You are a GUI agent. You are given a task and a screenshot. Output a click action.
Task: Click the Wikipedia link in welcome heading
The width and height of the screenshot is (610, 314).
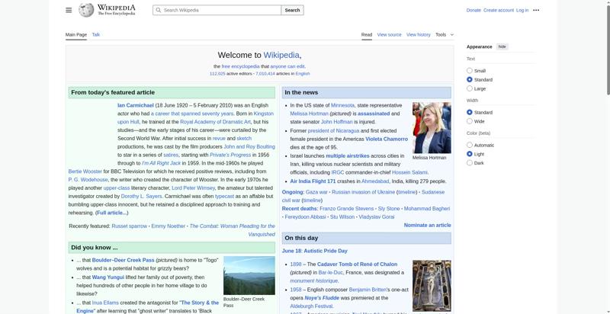tap(281, 55)
